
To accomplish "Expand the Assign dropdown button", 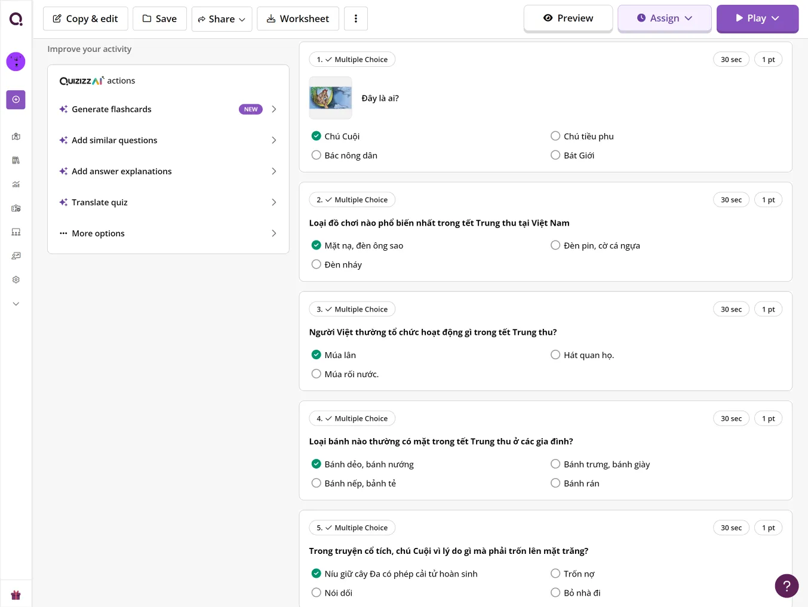I will [x=664, y=19].
